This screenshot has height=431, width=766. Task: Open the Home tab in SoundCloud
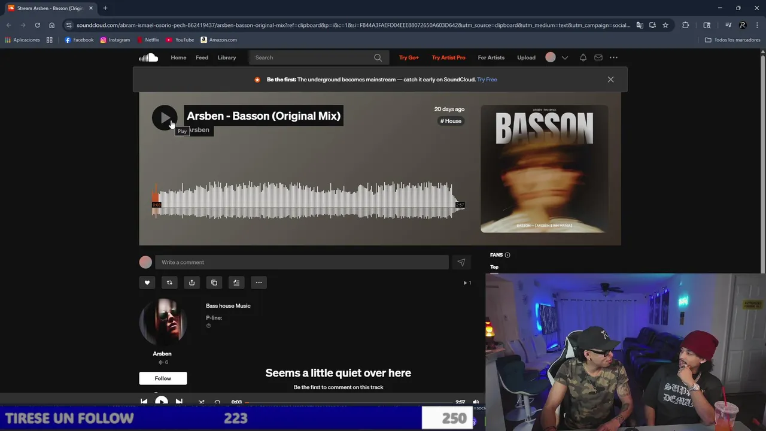point(178,57)
